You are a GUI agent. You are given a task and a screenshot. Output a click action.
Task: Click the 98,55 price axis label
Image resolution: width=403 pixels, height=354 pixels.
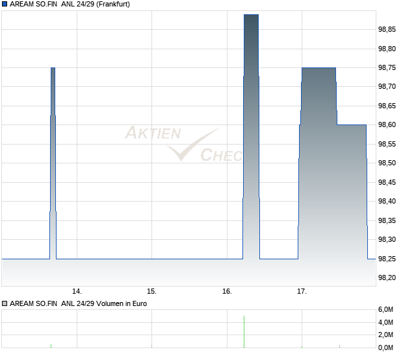pos(387,144)
